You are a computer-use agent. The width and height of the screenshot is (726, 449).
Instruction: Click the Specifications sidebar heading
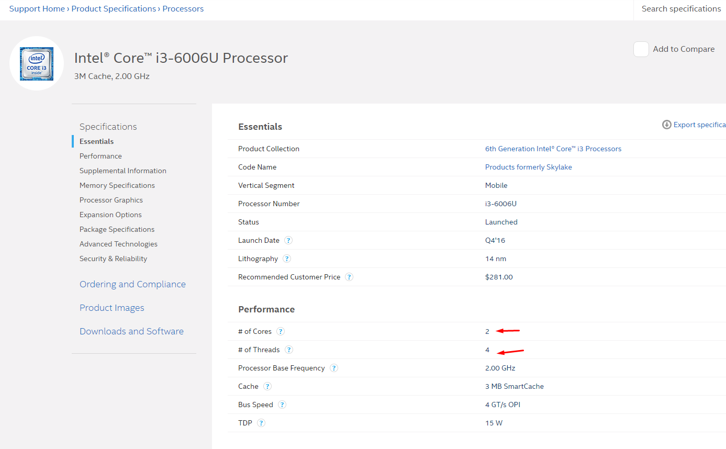pyautogui.click(x=108, y=127)
